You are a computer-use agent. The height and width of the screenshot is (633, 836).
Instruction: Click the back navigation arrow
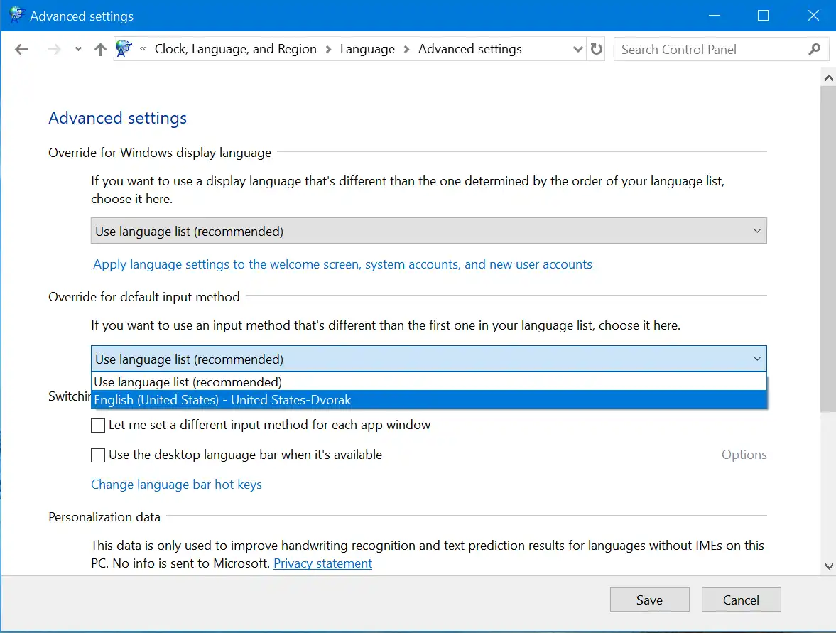(x=21, y=49)
